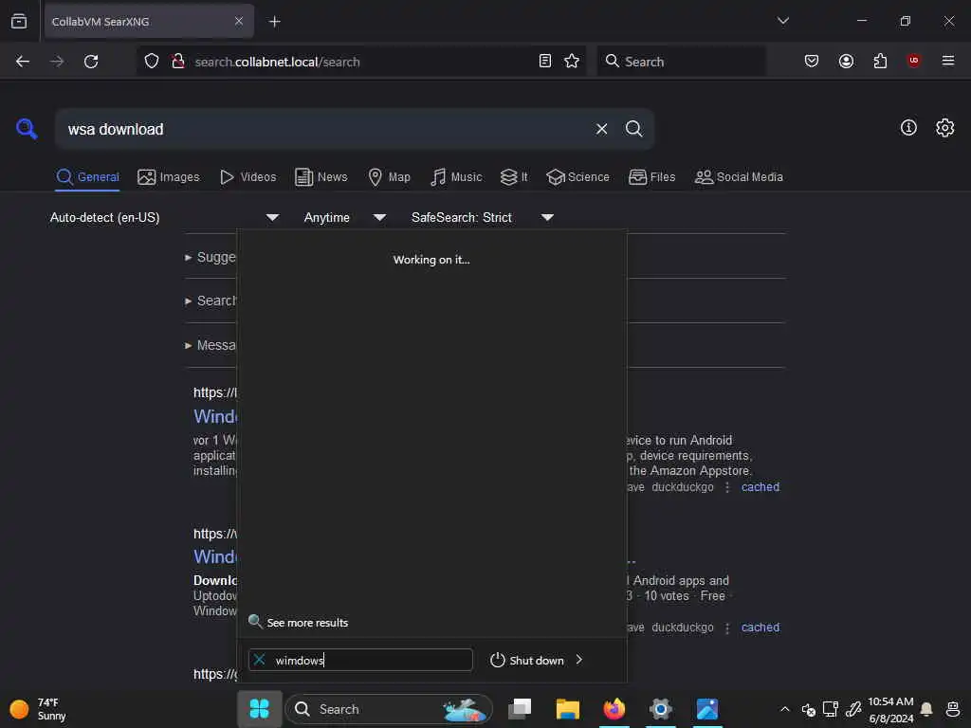This screenshot has width=971, height=728.
Task: Go back in browser history
Action: [23, 62]
